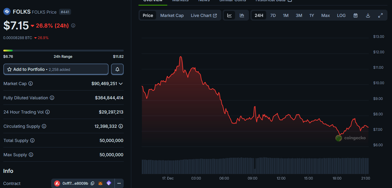Select Market Cap chart mode
The image size is (392, 188).
click(172, 15)
